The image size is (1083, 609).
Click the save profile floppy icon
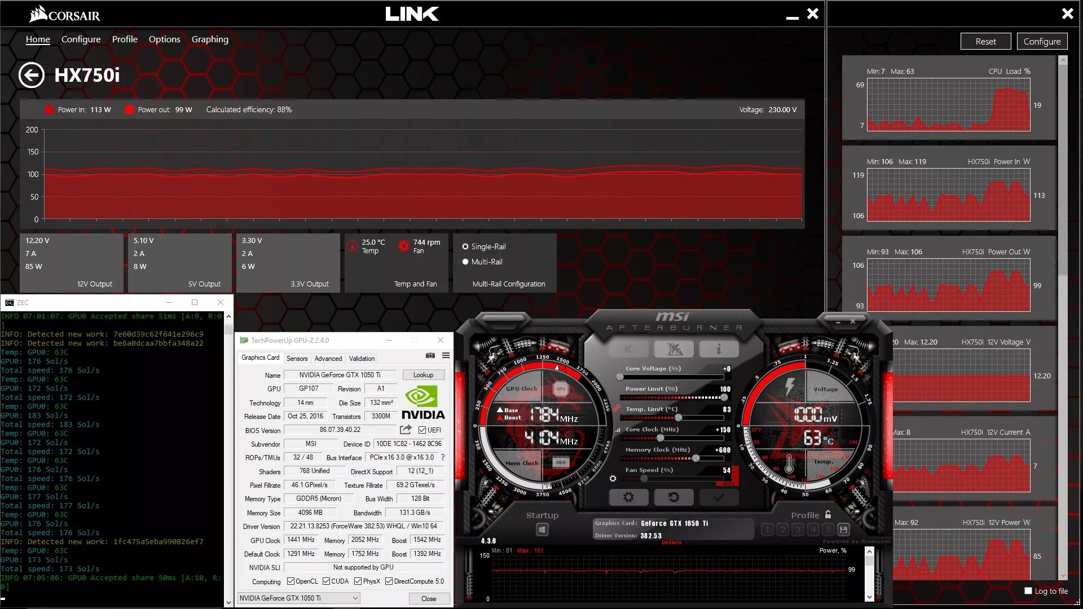pos(843,529)
